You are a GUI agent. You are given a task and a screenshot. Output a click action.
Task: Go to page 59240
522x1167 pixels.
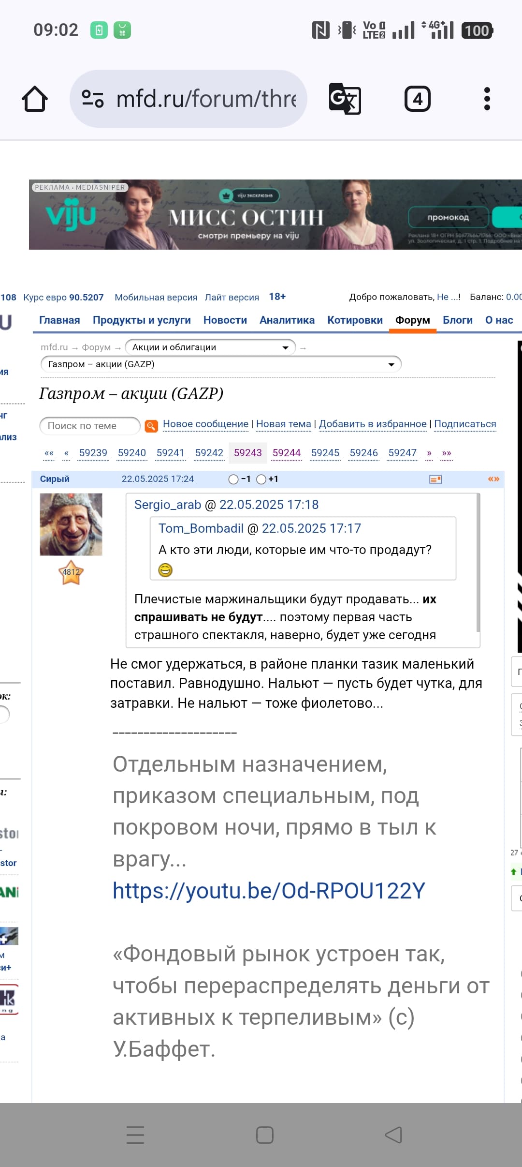132,453
